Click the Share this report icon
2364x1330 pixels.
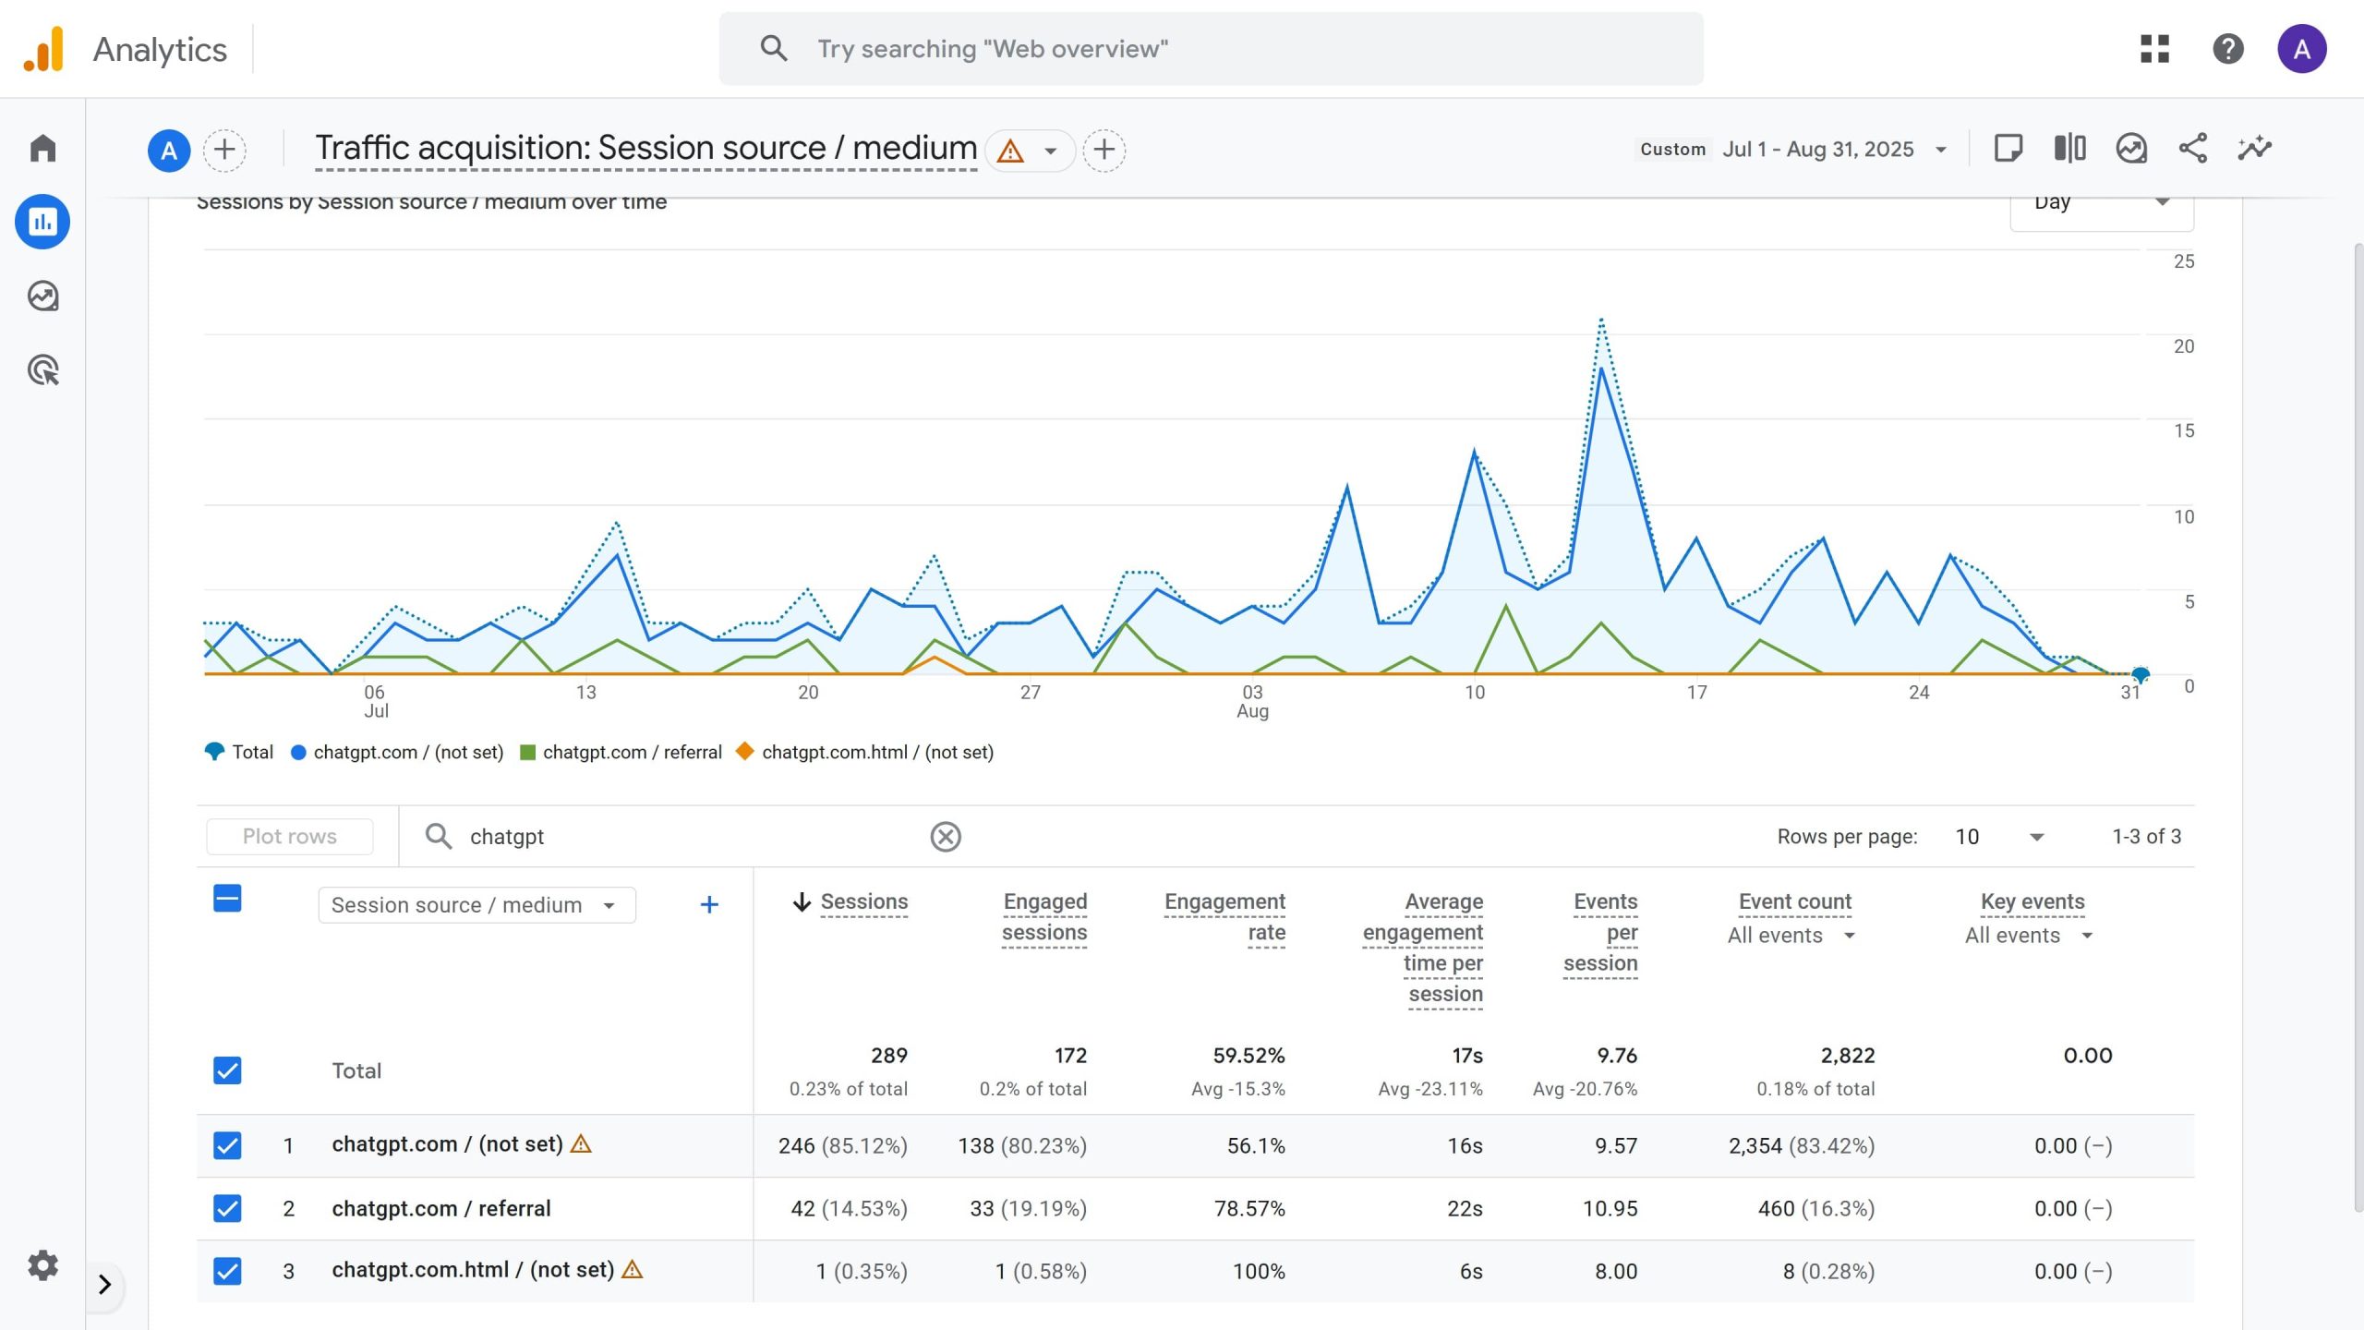click(2192, 149)
